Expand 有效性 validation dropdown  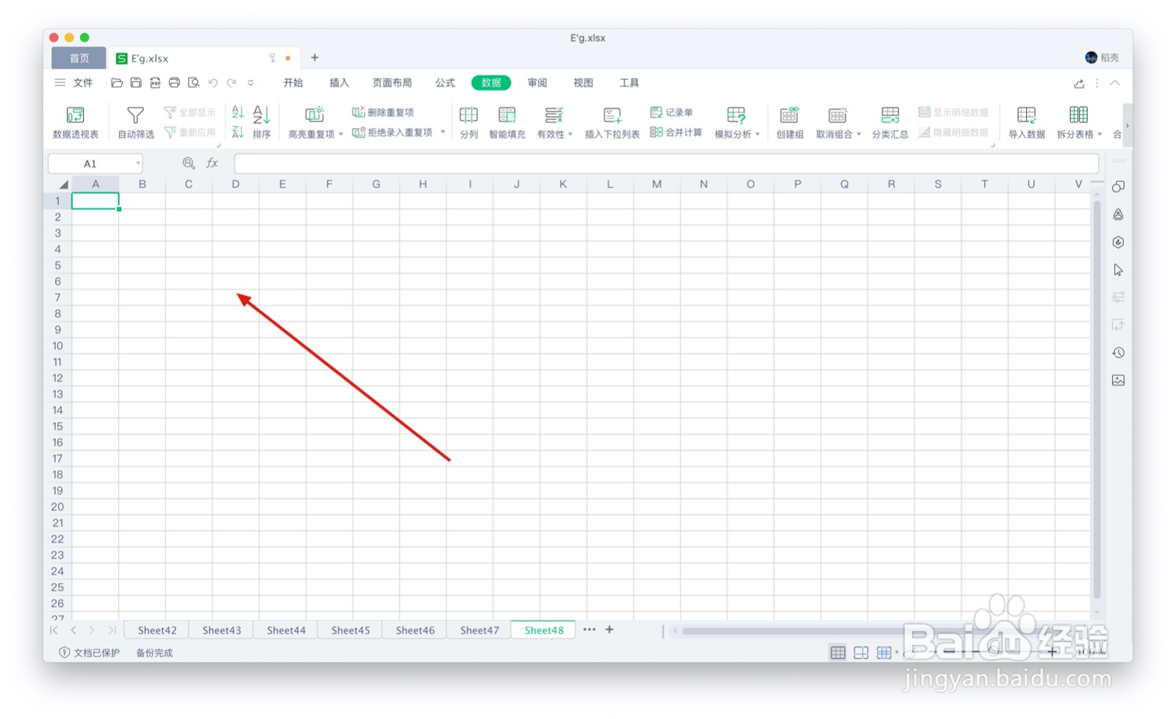(570, 134)
